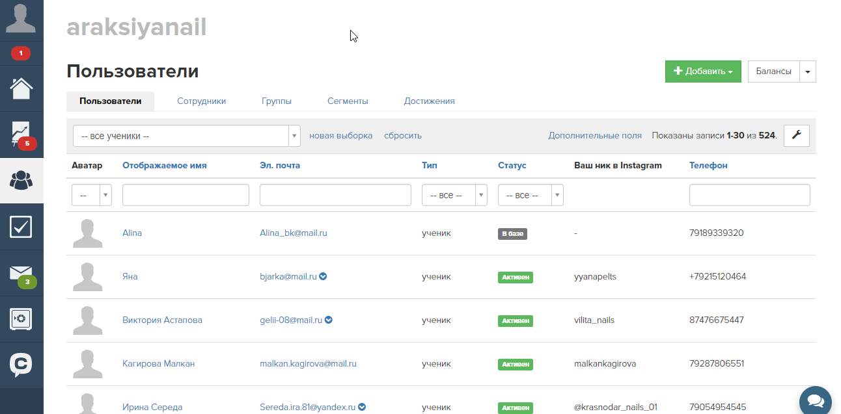The width and height of the screenshot is (841, 414).
Task: Open the Статус filter dropdown
Action: coord(531,195)
